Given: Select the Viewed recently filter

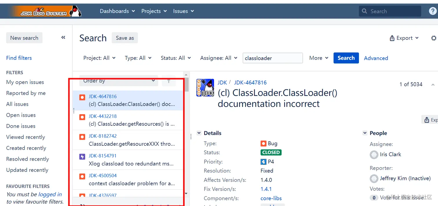Looking at the screenshot, I should click(x=26, y=137).
